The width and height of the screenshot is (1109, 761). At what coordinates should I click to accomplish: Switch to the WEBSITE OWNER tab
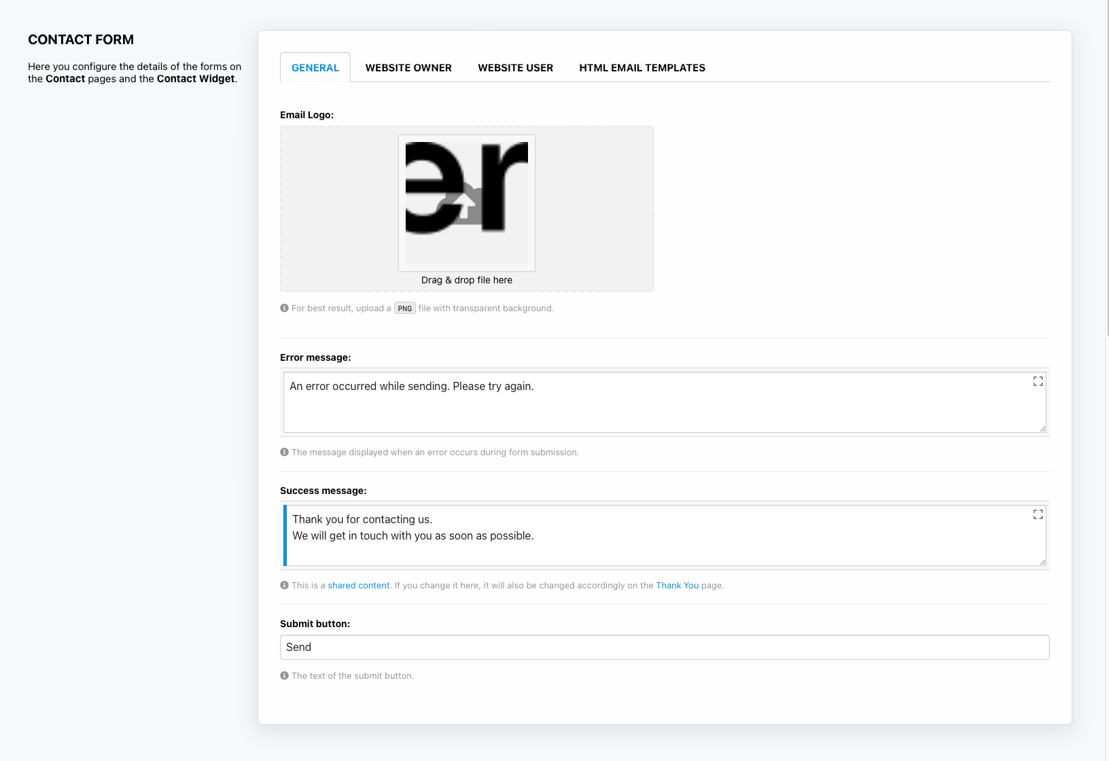408,68
